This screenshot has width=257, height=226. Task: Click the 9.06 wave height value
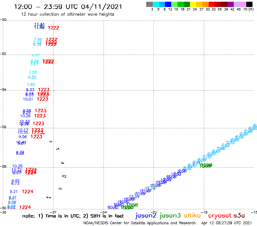pos(12,202)
